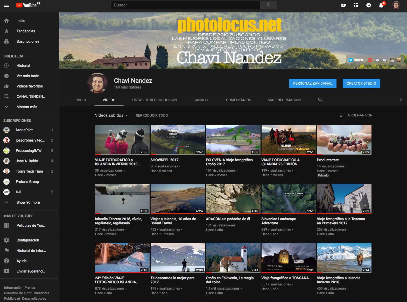
Task: Click the Desarrolladores footer link
Action: coord(34,298)
